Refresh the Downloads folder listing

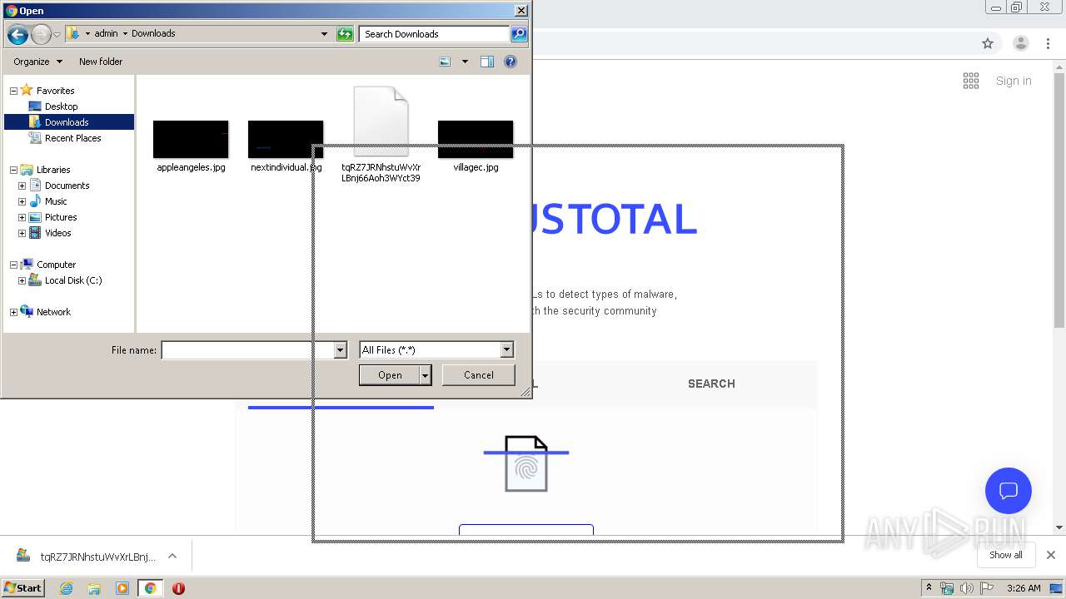345,34
